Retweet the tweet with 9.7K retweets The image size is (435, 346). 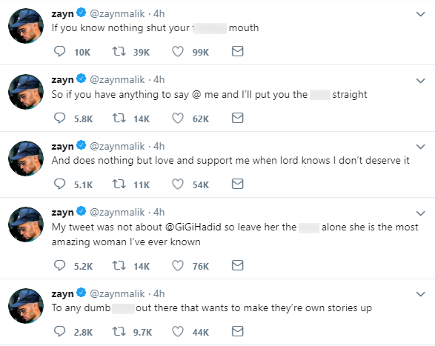tap(119, 331)
